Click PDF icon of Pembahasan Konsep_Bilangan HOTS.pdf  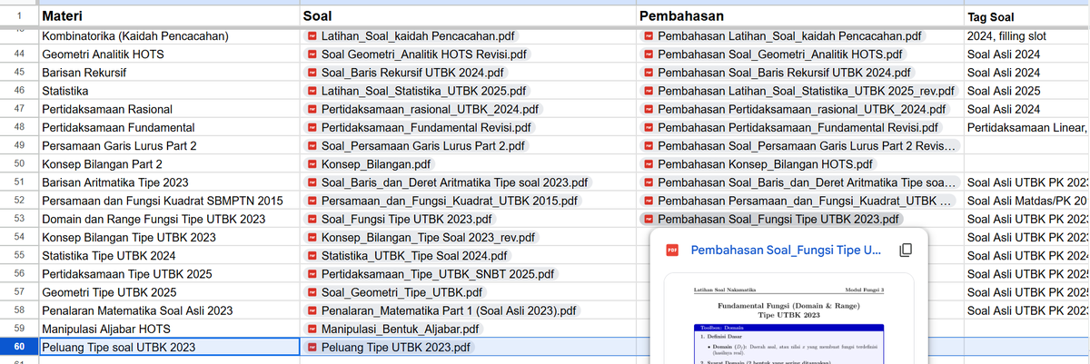[649, 164]
